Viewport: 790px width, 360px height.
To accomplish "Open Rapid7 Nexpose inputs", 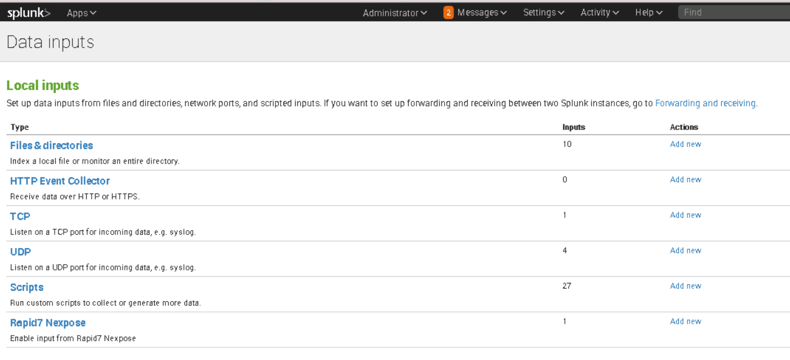I will point(48,323).
